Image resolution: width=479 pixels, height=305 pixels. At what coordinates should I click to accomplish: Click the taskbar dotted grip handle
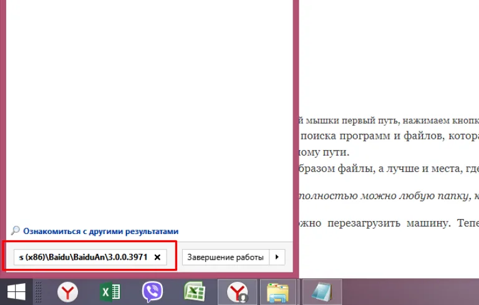38,292
